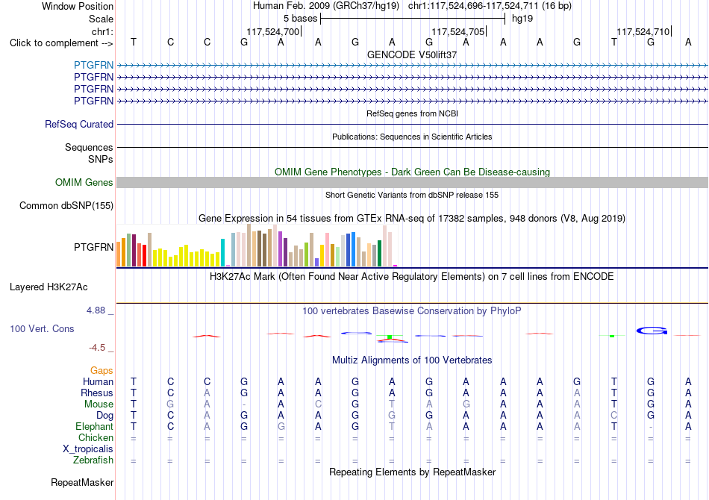The width and height of the screenshot is (709, 500).
Task: Click the Scale label
Action: (101, 19)
